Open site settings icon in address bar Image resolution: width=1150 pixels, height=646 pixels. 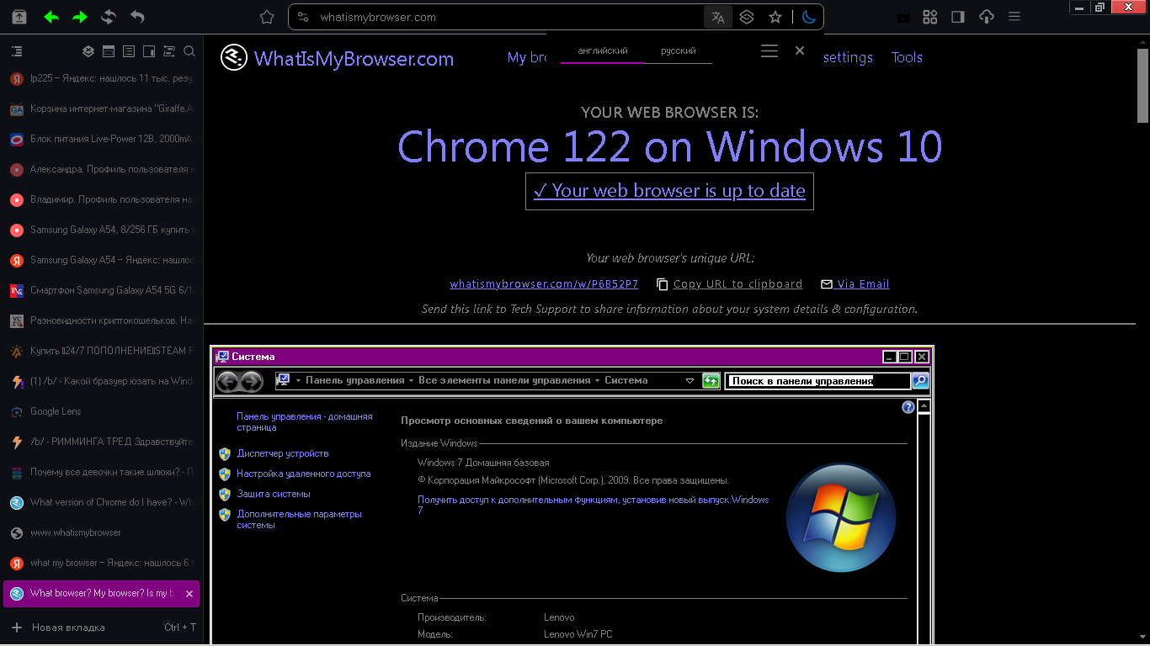(x=303, y=17)
